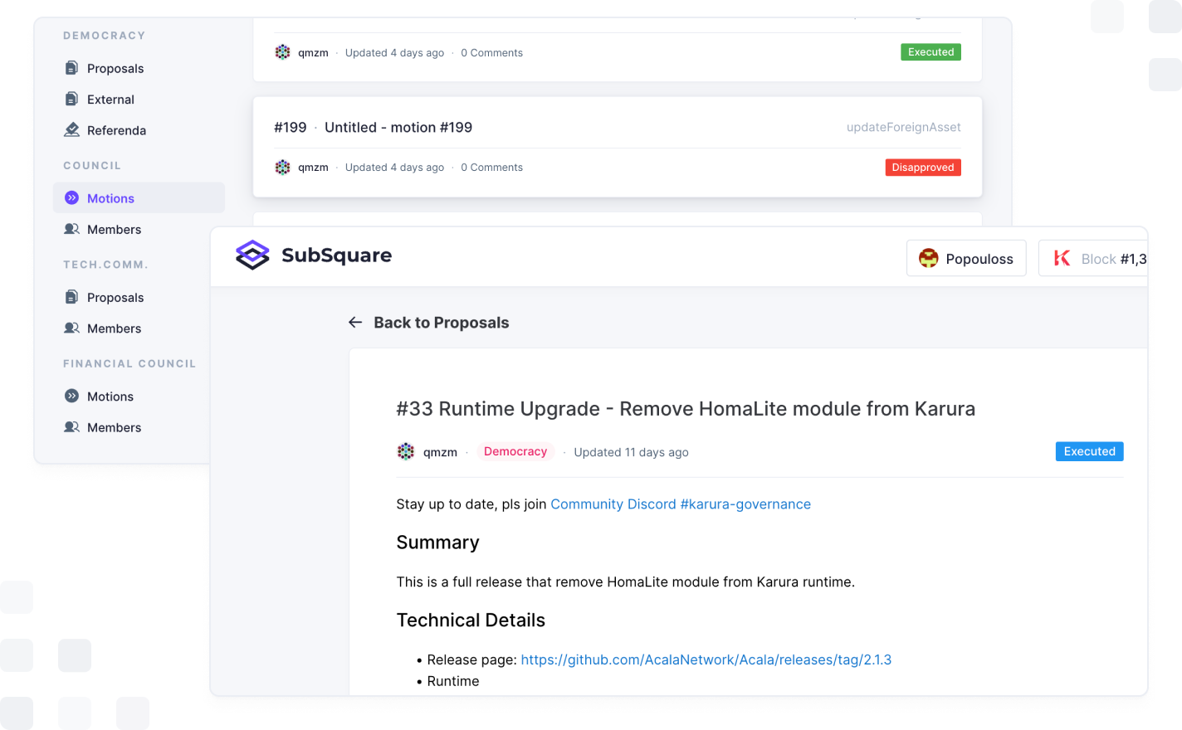This screenshot has height=730, width=1182.
Task: Open the Block network selector
Action: click(1096, 259)
